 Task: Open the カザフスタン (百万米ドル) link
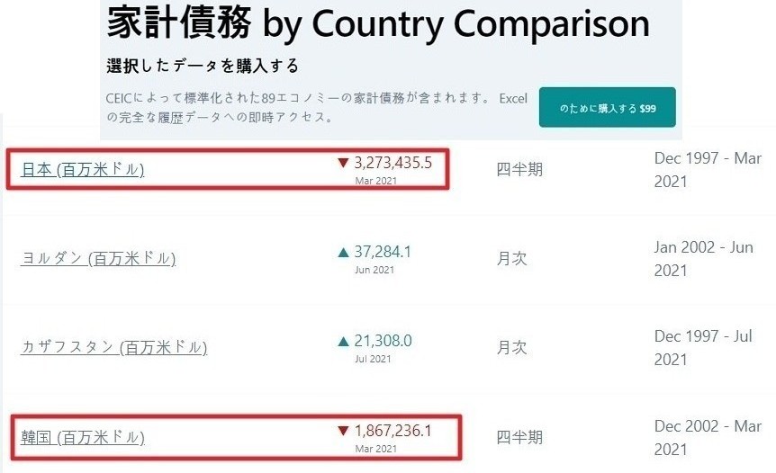113,347
